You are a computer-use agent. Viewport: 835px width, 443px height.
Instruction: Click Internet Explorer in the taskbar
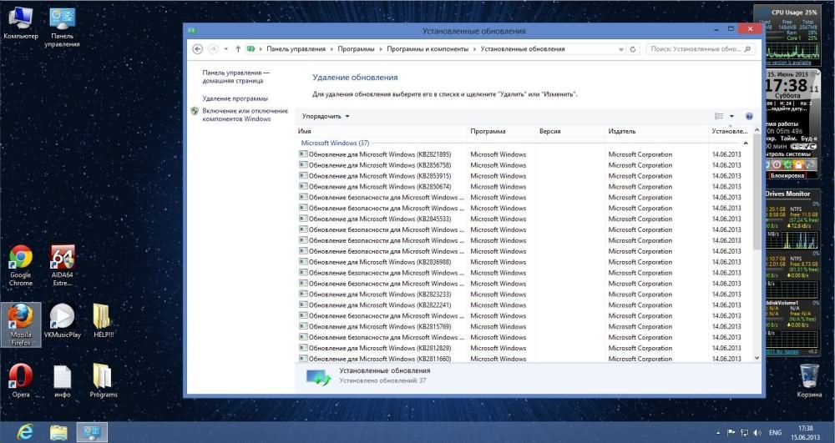click(x=26, y=431)
